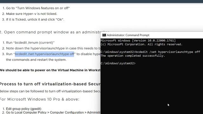Click 'Edit group policy (gpedit)' step
203x114 pixels.
(23, 109)
